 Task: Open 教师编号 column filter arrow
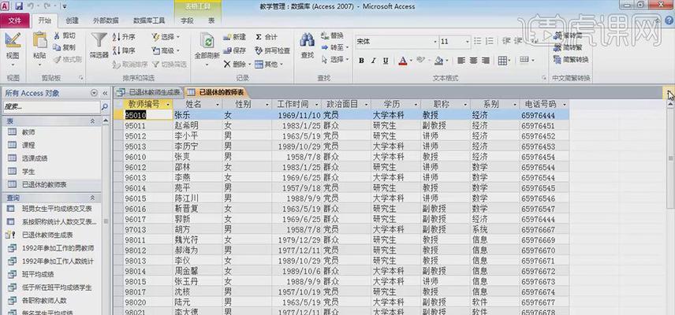point(167,105)
